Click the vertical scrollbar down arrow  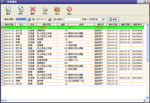(x=148, y=98)
